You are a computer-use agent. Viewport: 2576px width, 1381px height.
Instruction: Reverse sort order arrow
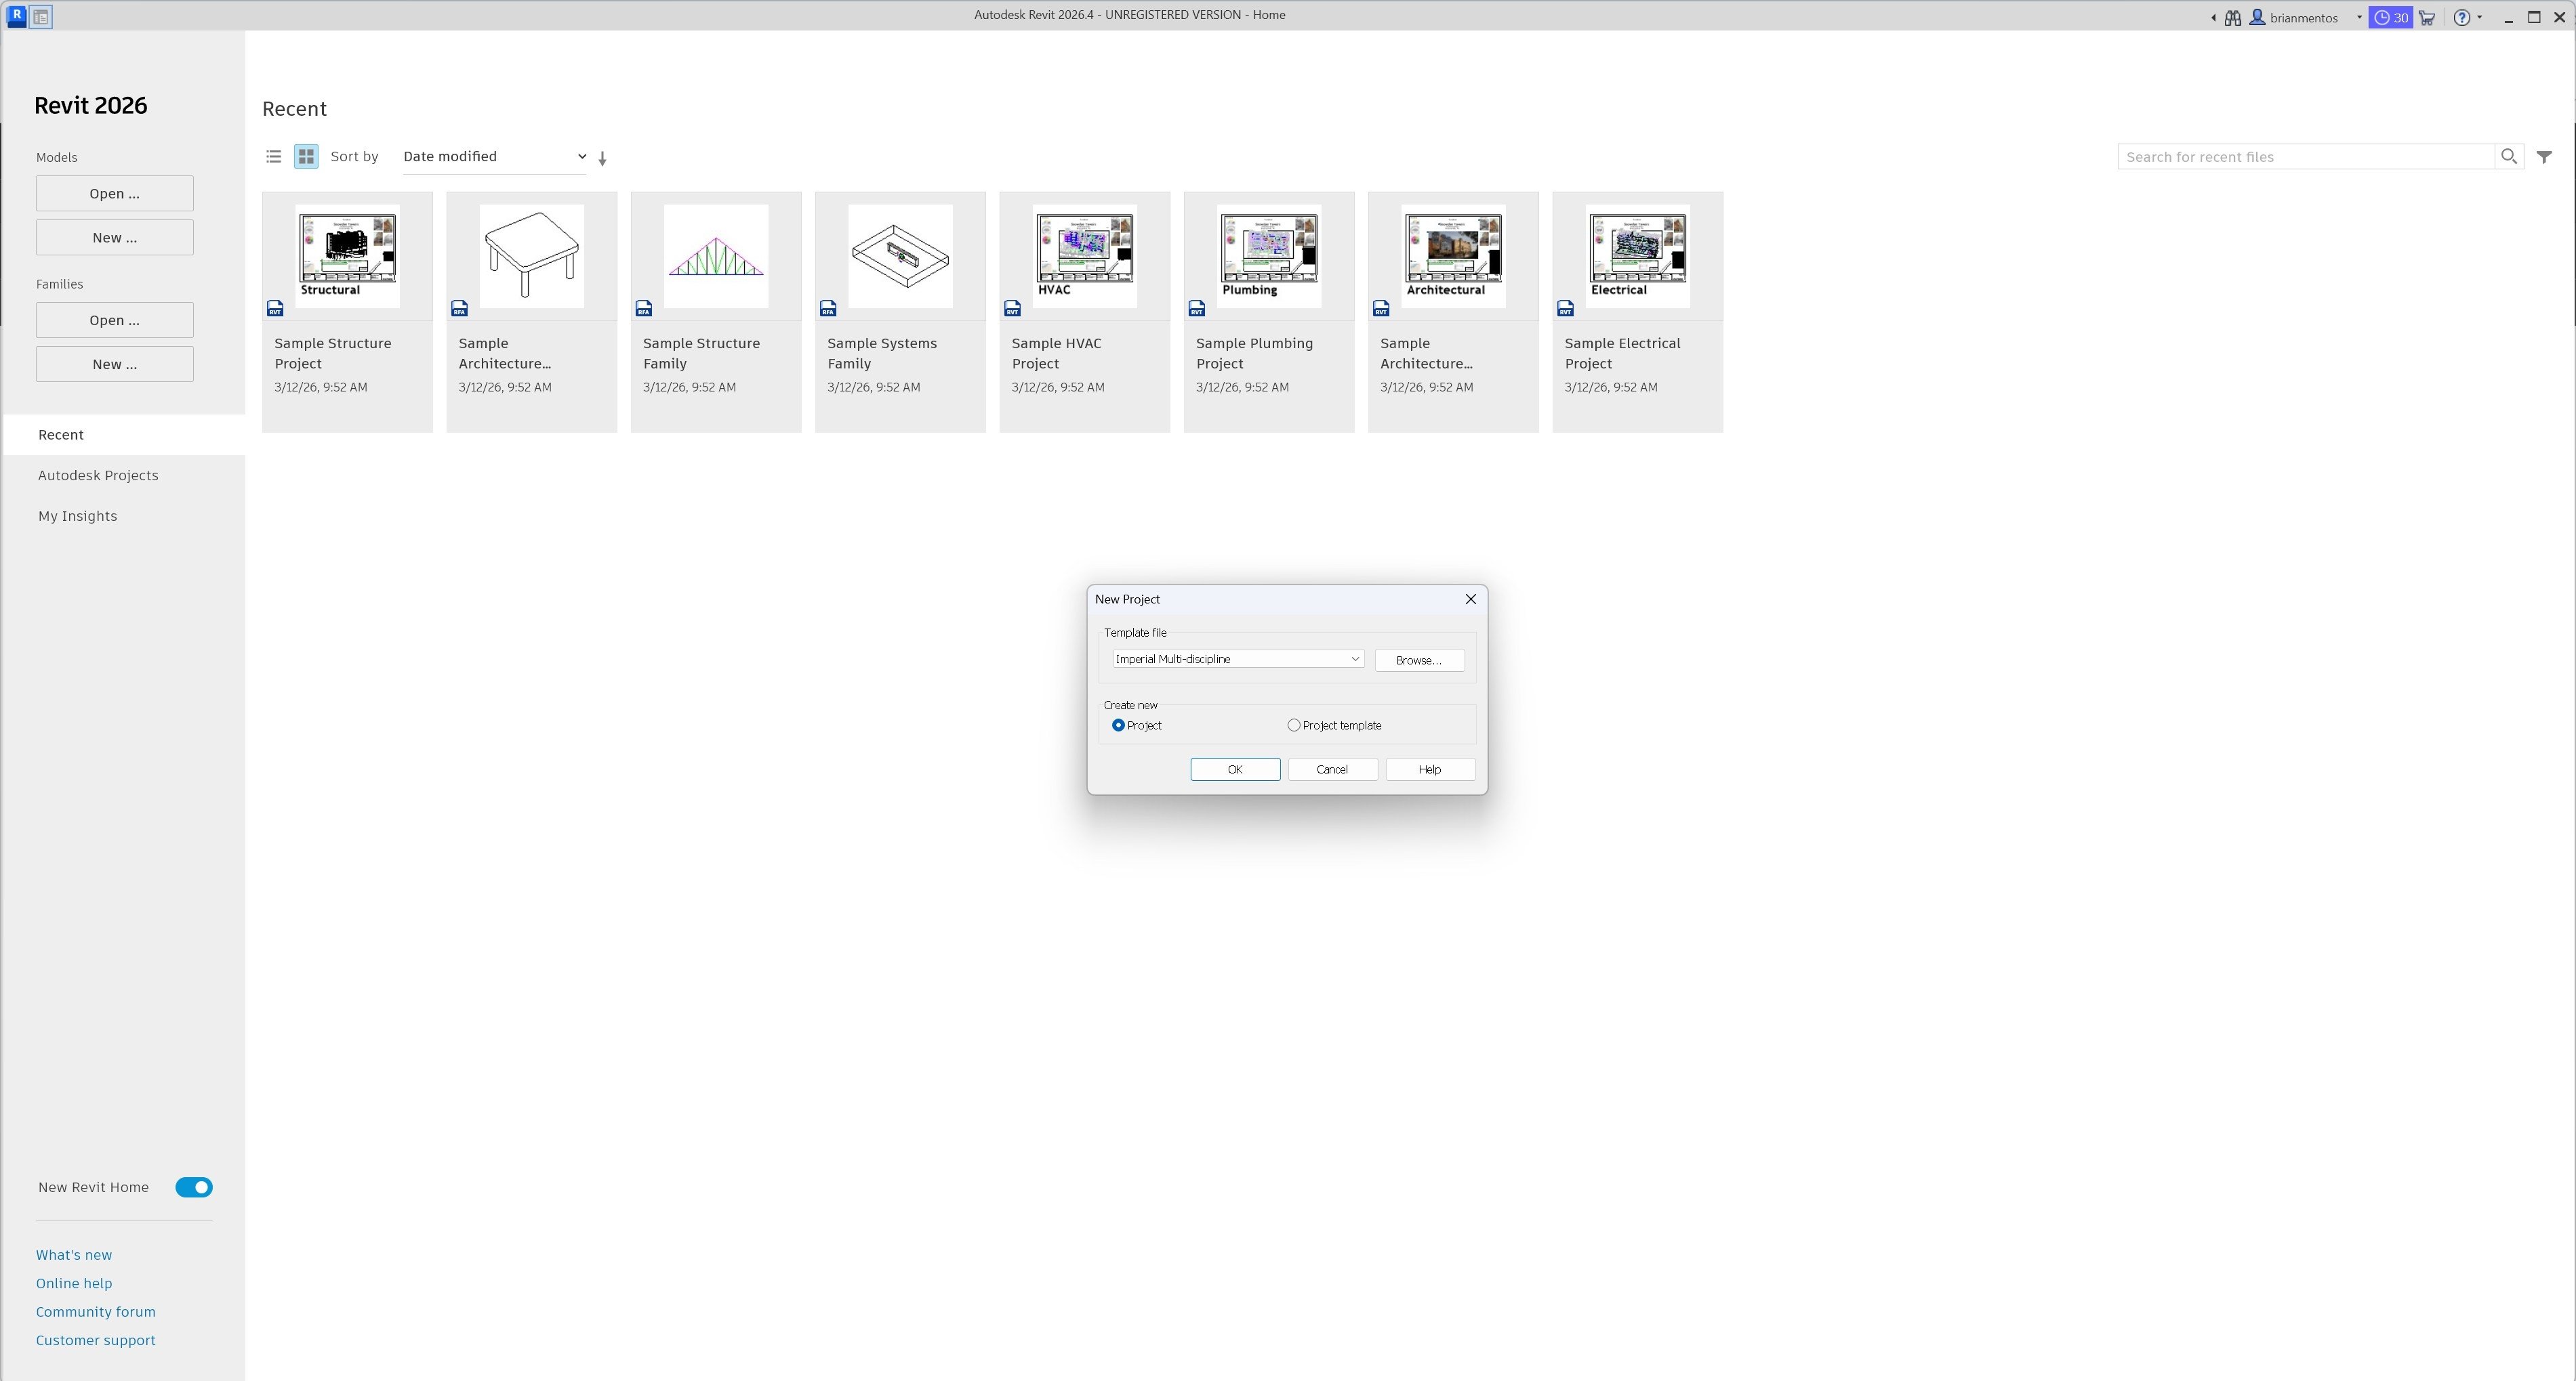[x=602, y=158]
